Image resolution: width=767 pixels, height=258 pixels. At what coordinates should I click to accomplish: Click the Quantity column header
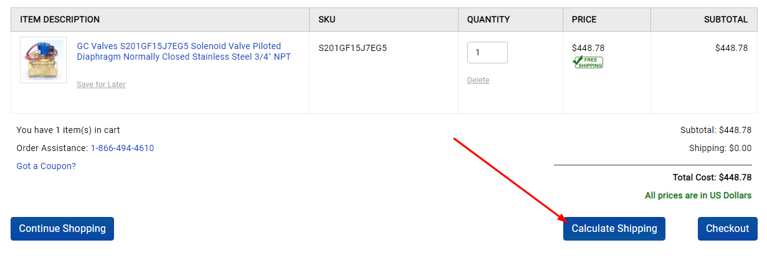tap(488, 19)
